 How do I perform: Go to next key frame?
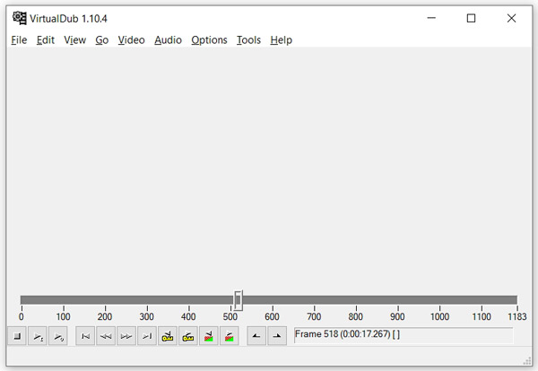point(188,336)
